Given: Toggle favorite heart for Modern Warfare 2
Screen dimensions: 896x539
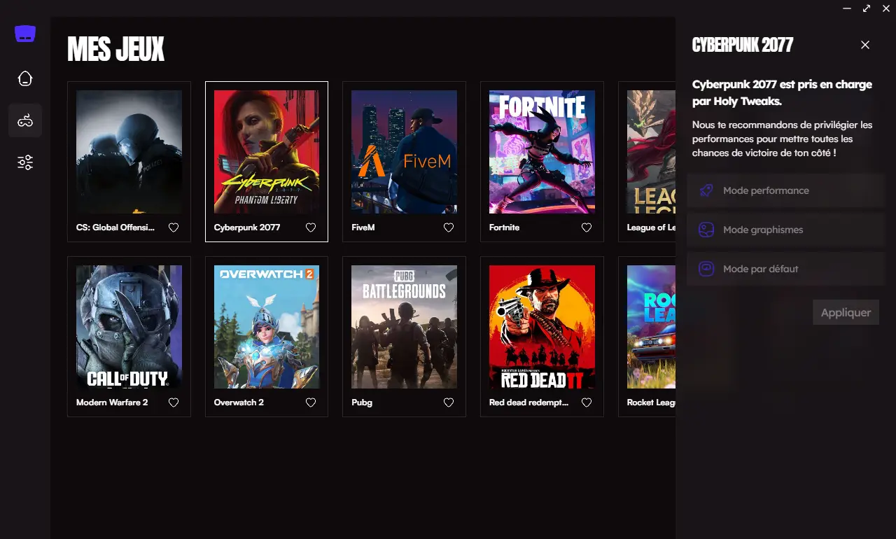Looking at the screenshot, I should coord(174,402).
